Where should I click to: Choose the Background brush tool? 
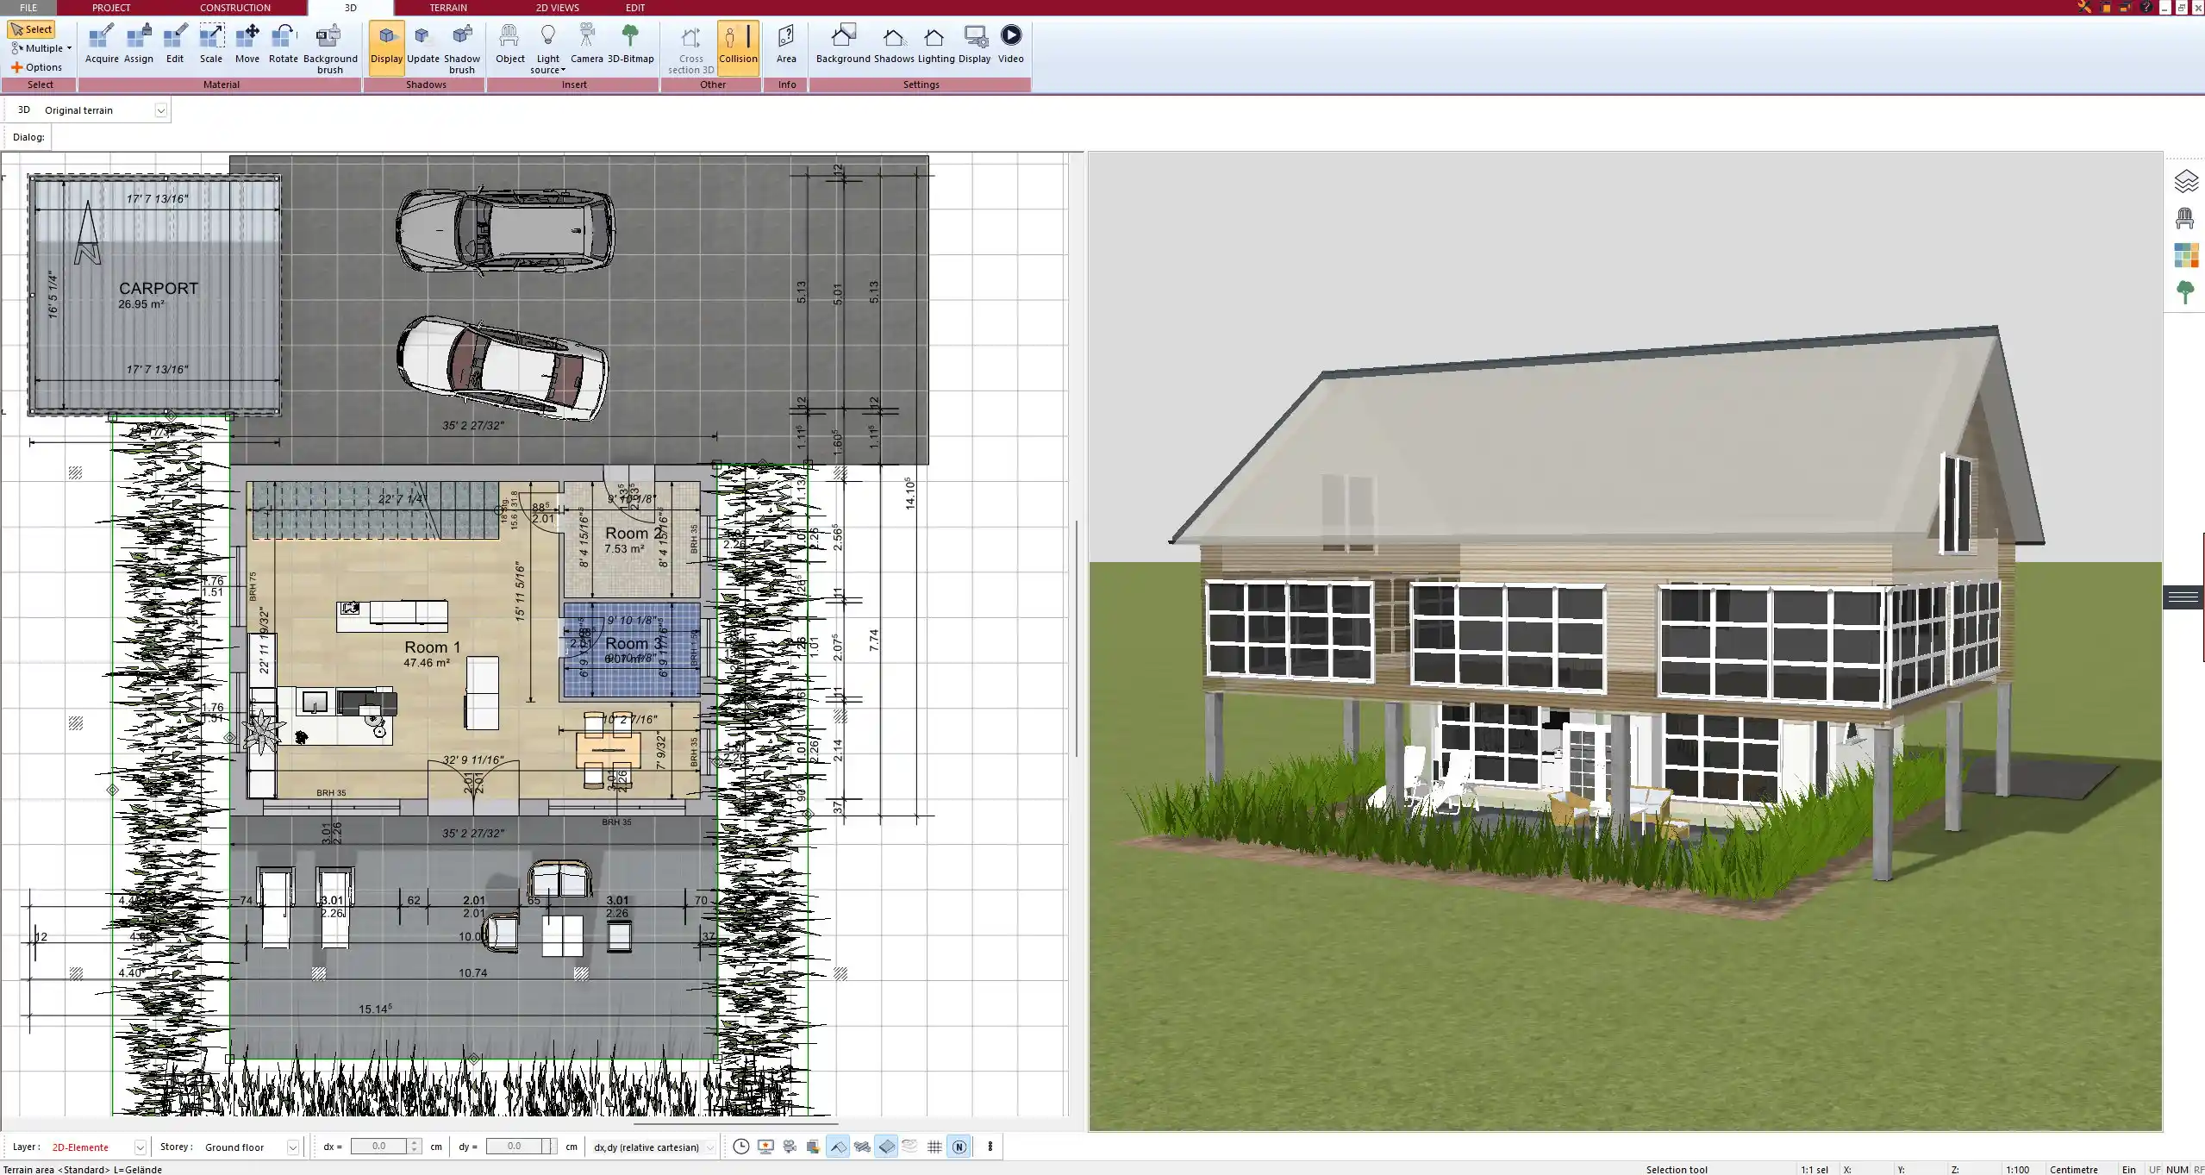click(x=330, y=48)
